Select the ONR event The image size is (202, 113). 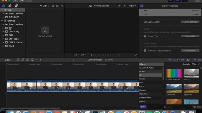[11, 35]
